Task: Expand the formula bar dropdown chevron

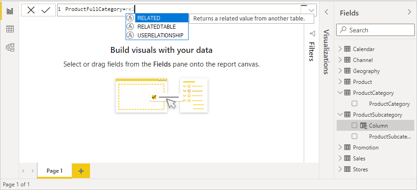Action: (312, 10)
